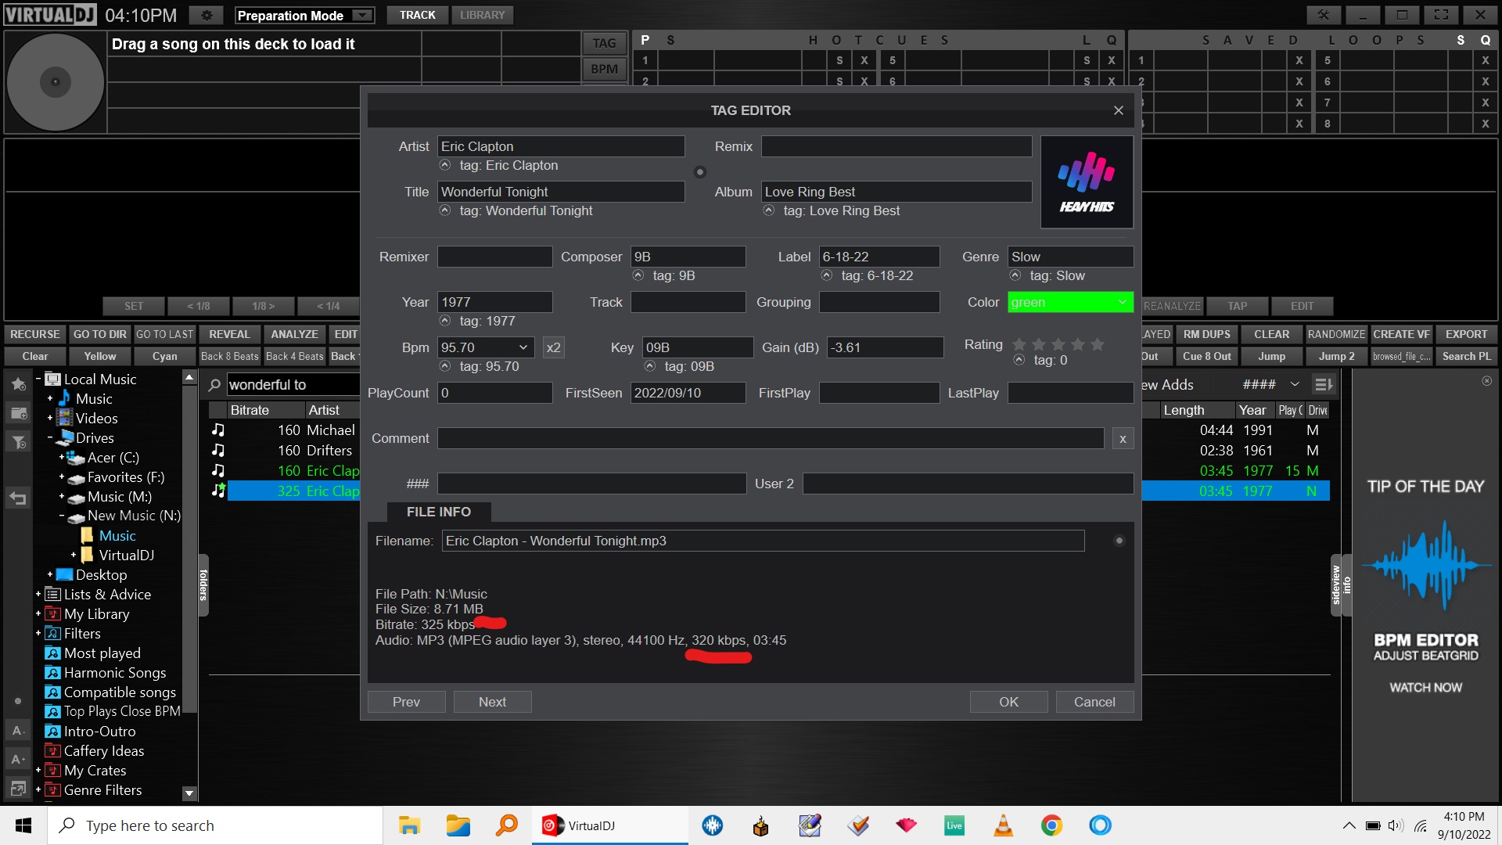
Task: Click the BPM button on the deck
Action: pos(604,69)
